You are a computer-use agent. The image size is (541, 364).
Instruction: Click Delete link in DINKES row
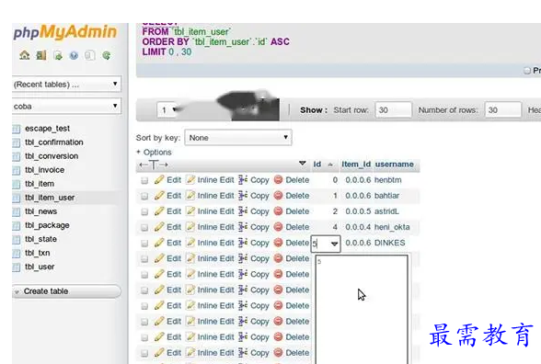coord(297,243)
